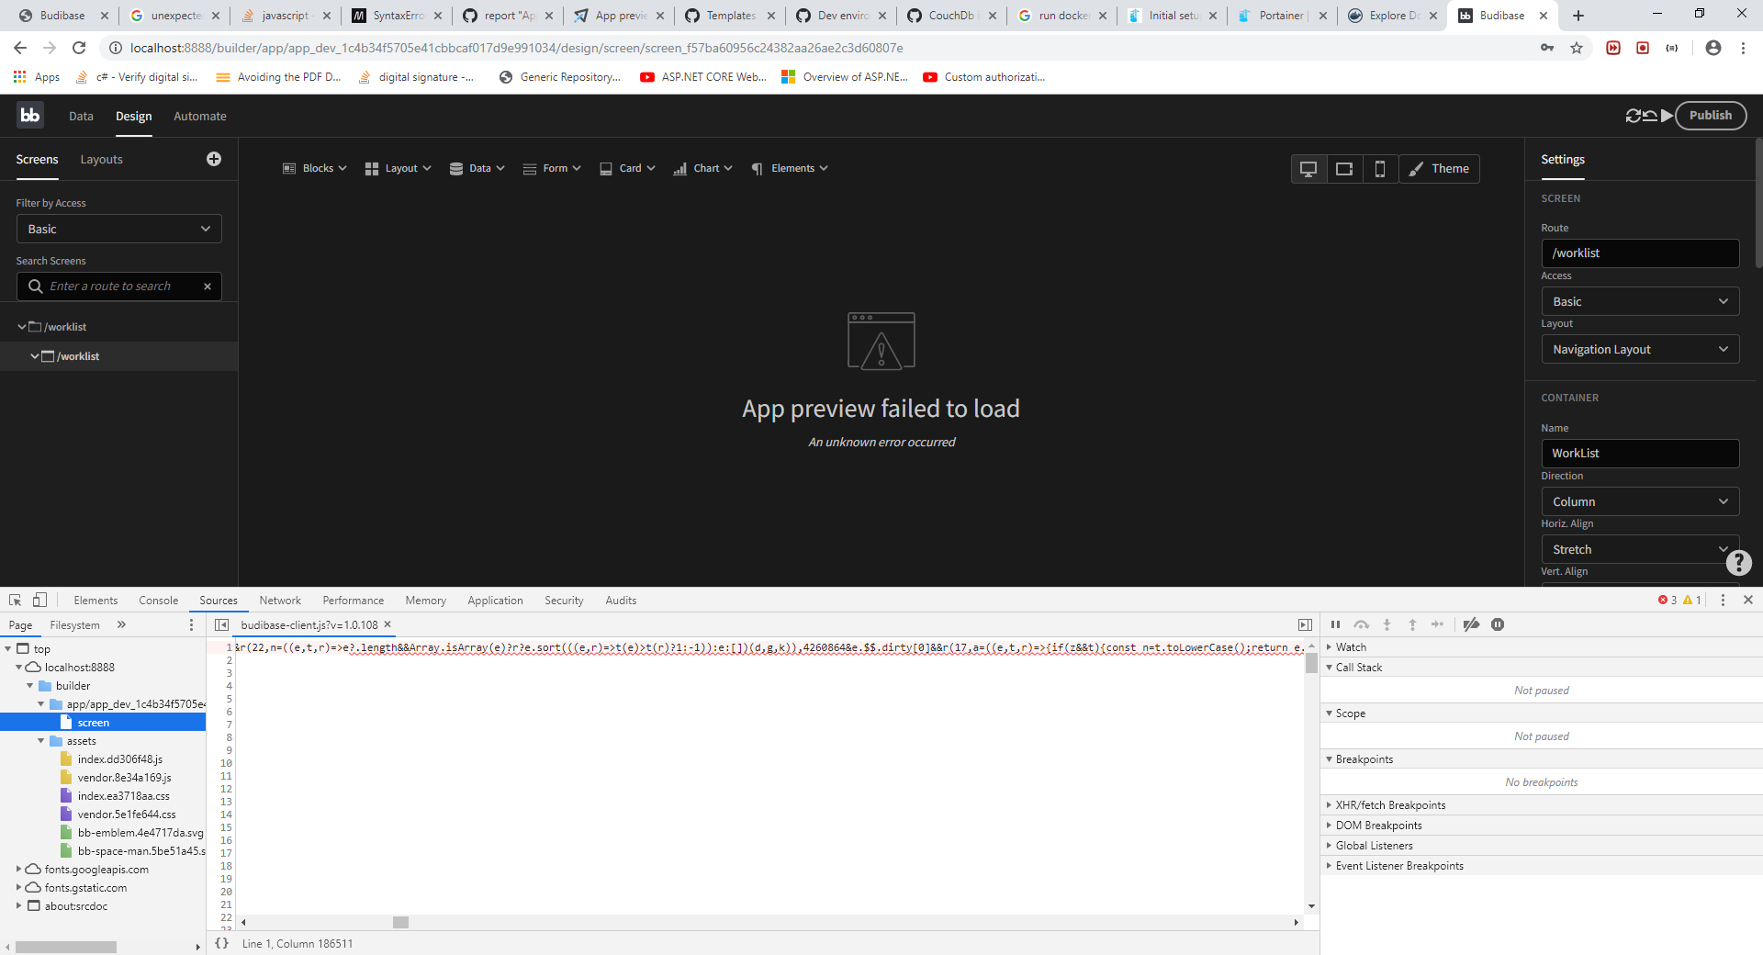Toggle the DevTools device toolbar
This screenshot has width=1763, height=955.
coord(39,600)
